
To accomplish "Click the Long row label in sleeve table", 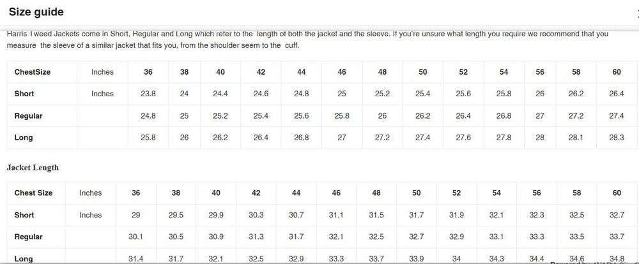I will tap(24, 138).
